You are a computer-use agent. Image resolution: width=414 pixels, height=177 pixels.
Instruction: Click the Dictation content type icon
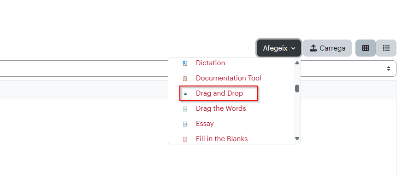[x=185, y=63]
